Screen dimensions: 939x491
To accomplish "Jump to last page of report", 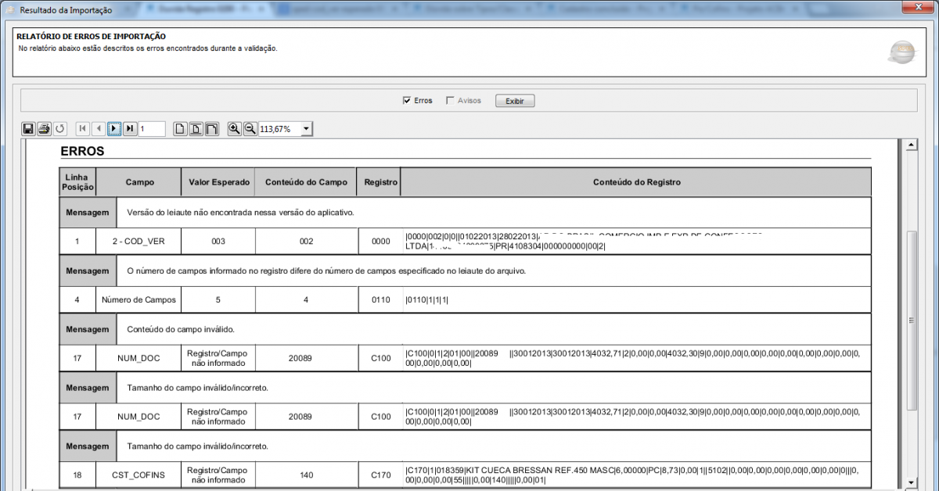I will coord(130,128).
